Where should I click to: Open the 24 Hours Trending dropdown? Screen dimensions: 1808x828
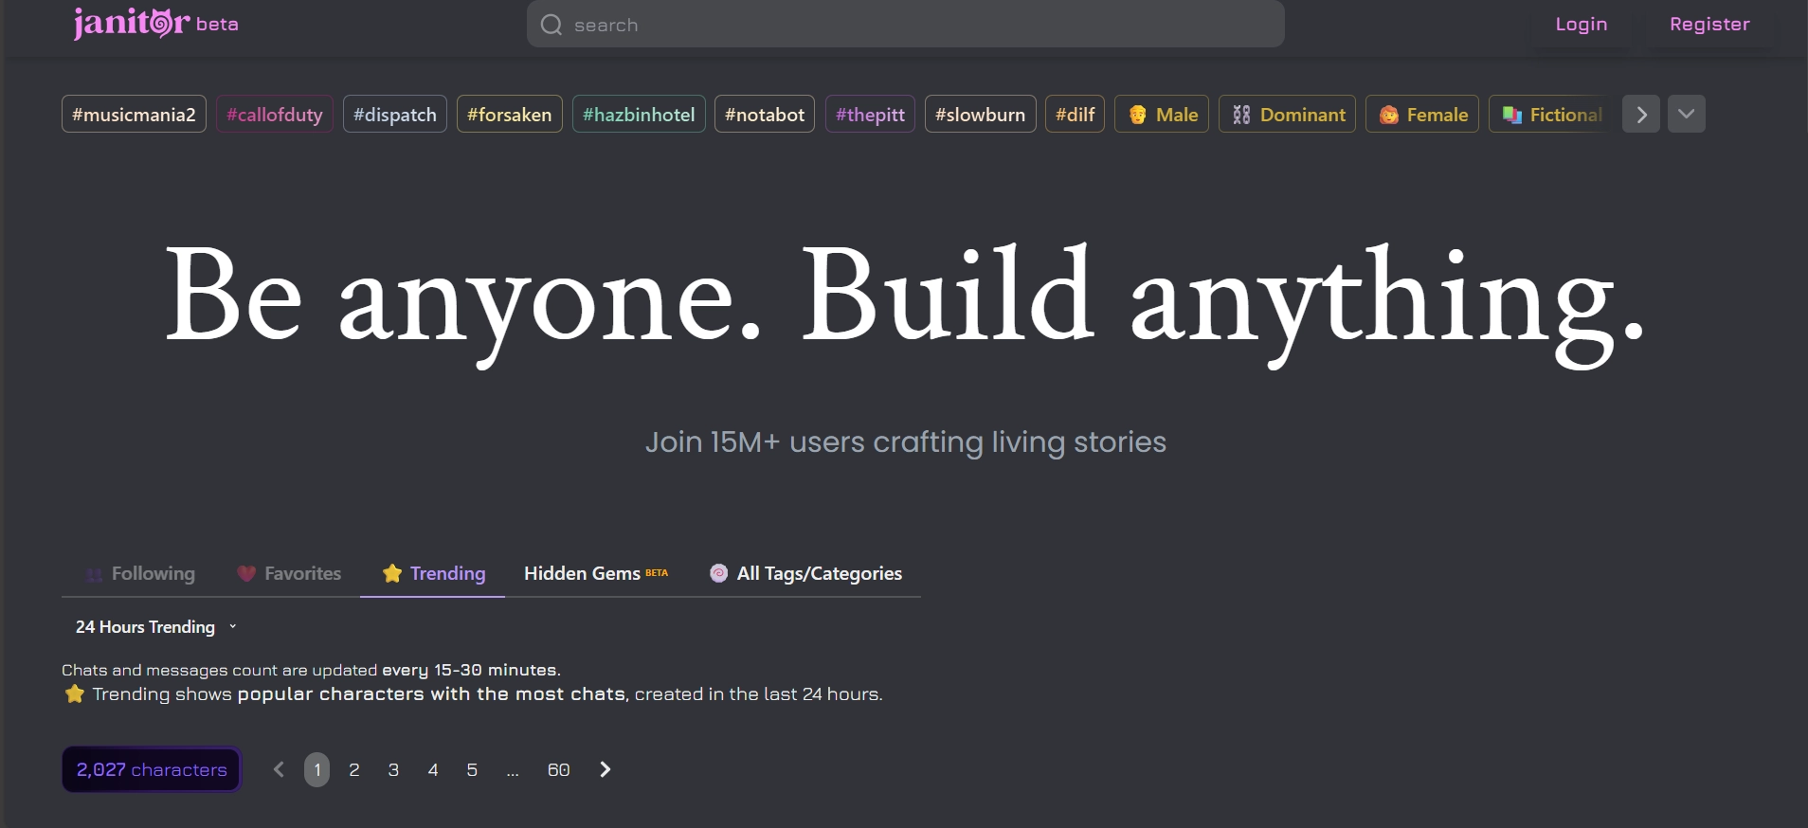[156, 627]
